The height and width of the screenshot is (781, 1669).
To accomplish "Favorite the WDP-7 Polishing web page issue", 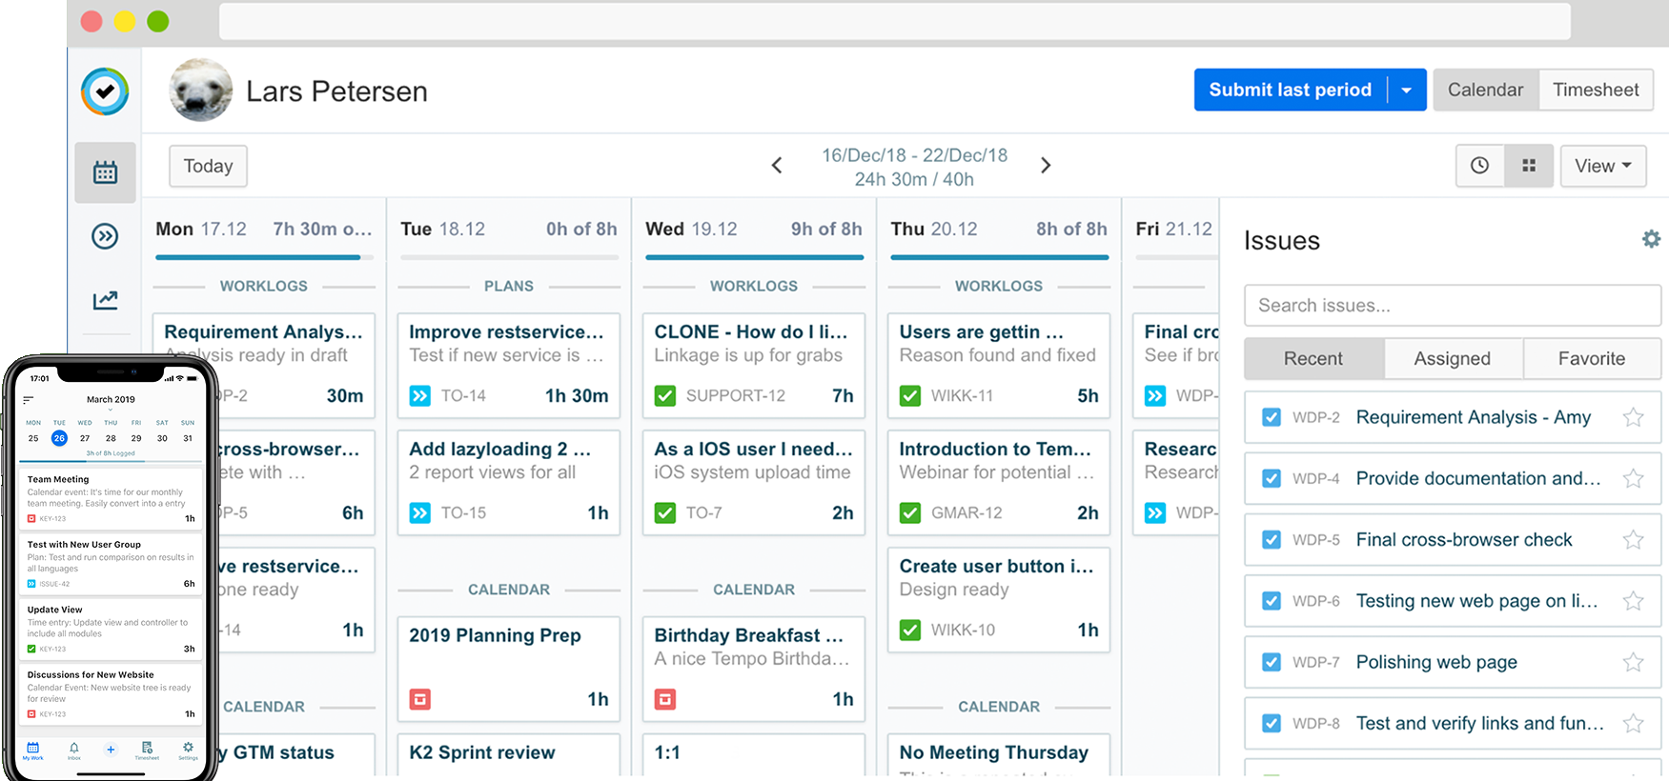I will click(1633, 662).
